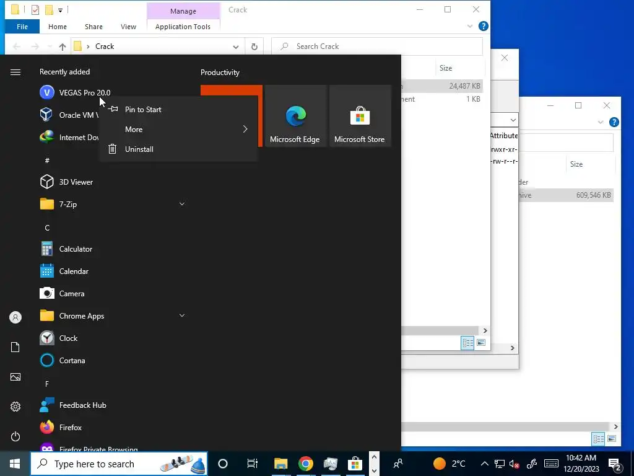Open Settings gear in Start sidebar
634x476 pixels.
coord(15,407)
